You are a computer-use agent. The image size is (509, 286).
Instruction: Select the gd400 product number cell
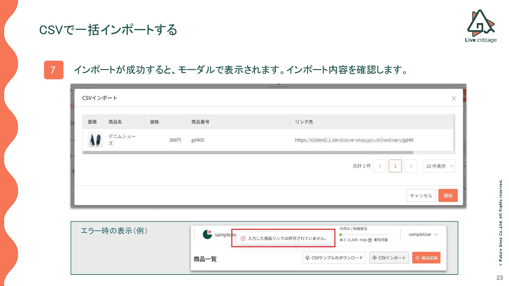(198, 140)
